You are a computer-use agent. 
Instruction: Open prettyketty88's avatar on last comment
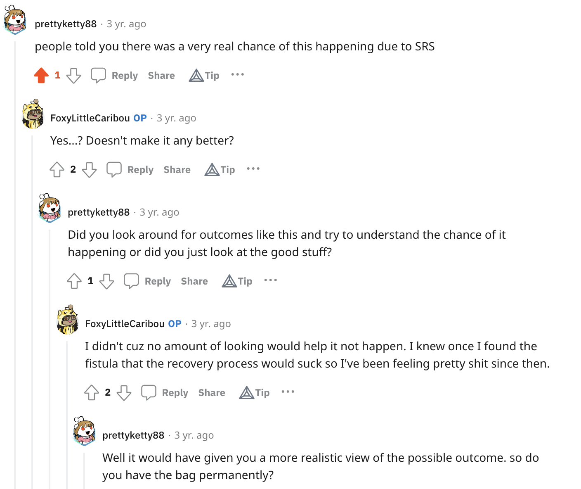coord(85,431)
